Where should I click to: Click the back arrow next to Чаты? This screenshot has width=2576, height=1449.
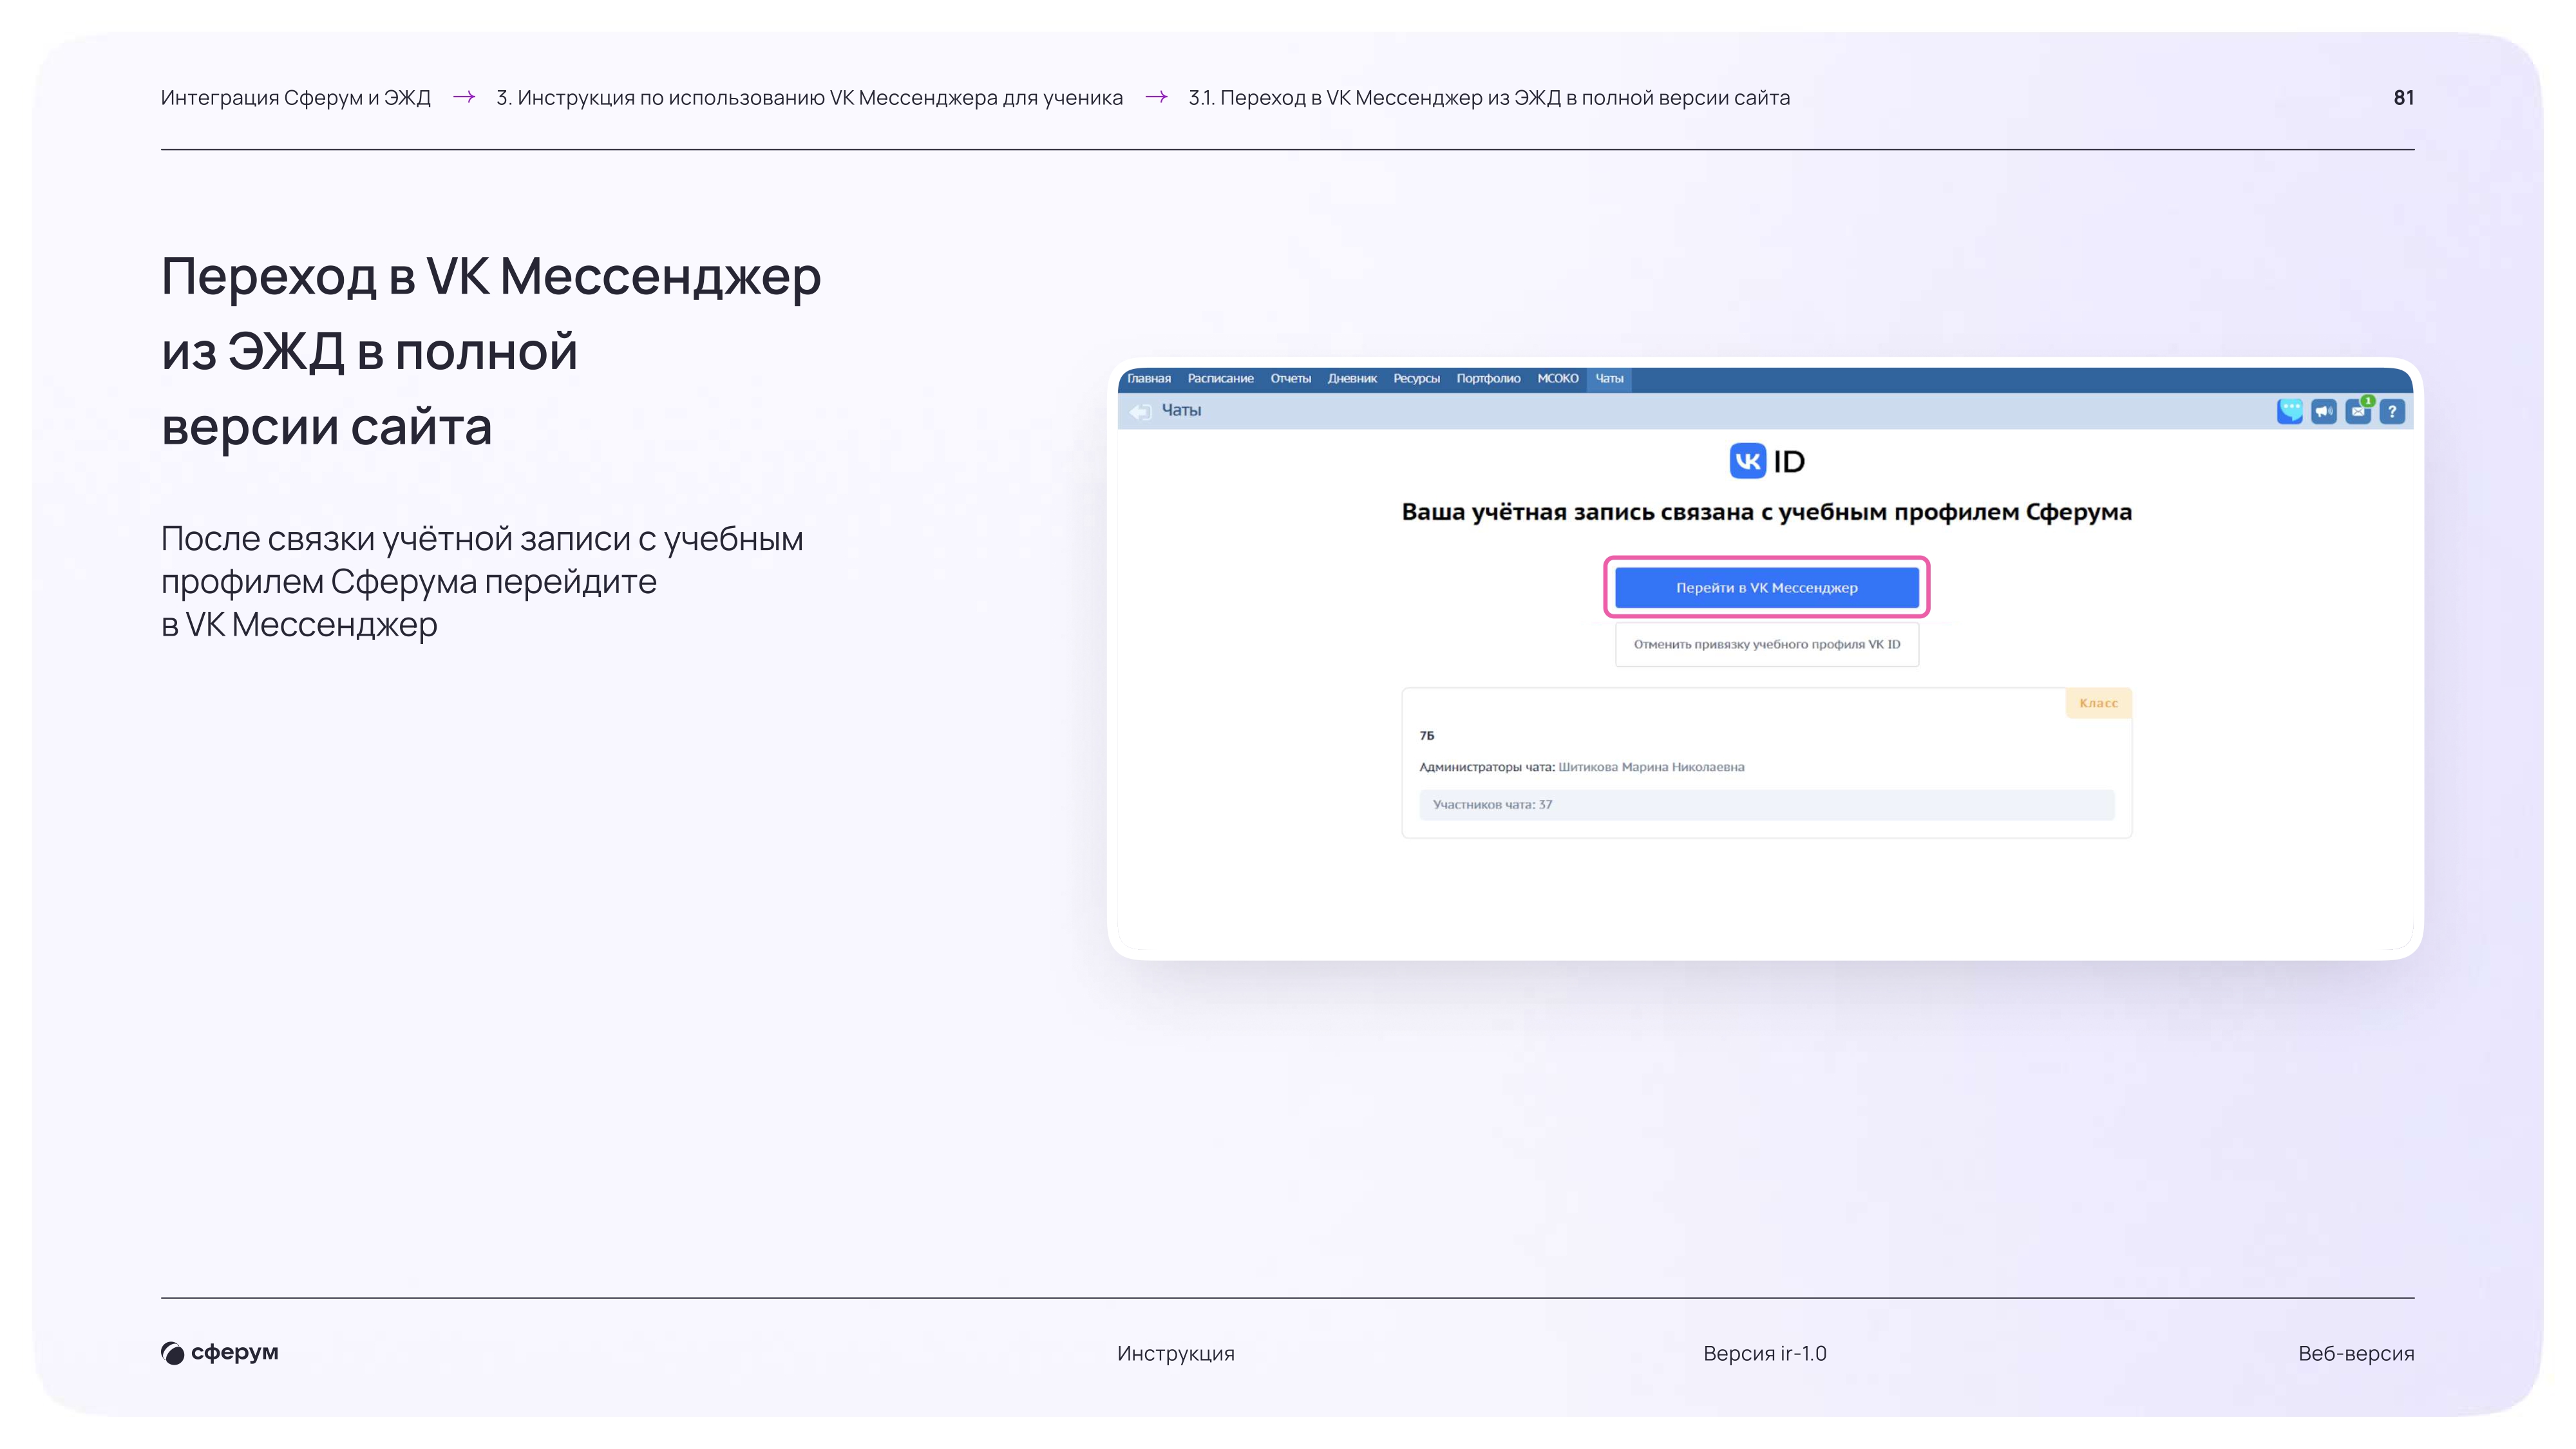pos(1140,411)
